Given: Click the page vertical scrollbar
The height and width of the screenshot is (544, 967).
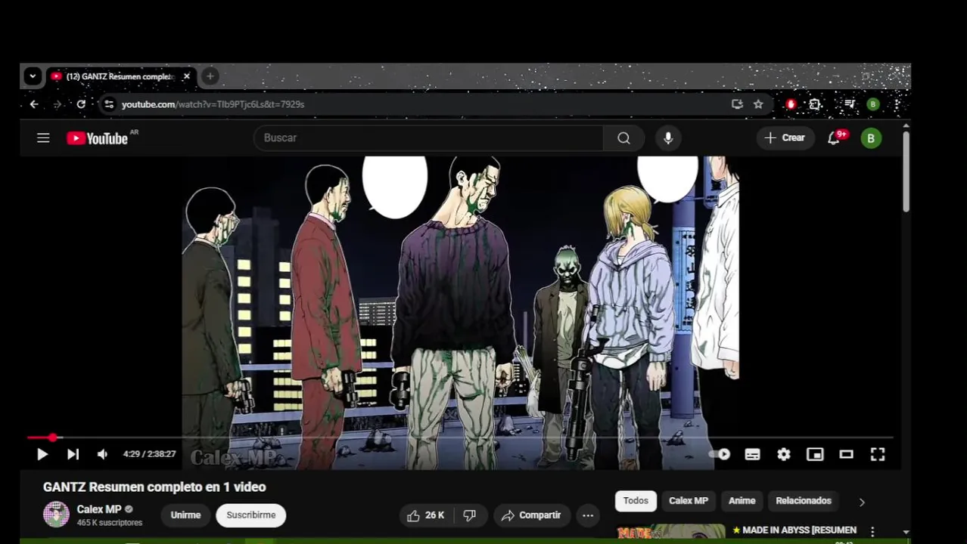Looking at the screenshot, I should tap(906, 171).
